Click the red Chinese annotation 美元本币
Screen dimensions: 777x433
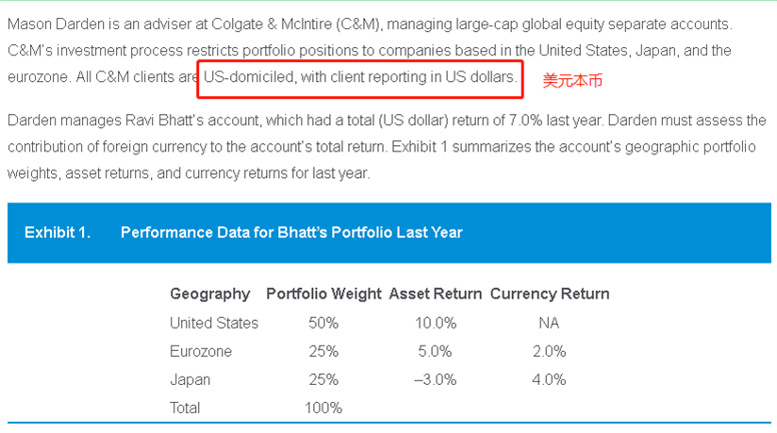point(572,81)
